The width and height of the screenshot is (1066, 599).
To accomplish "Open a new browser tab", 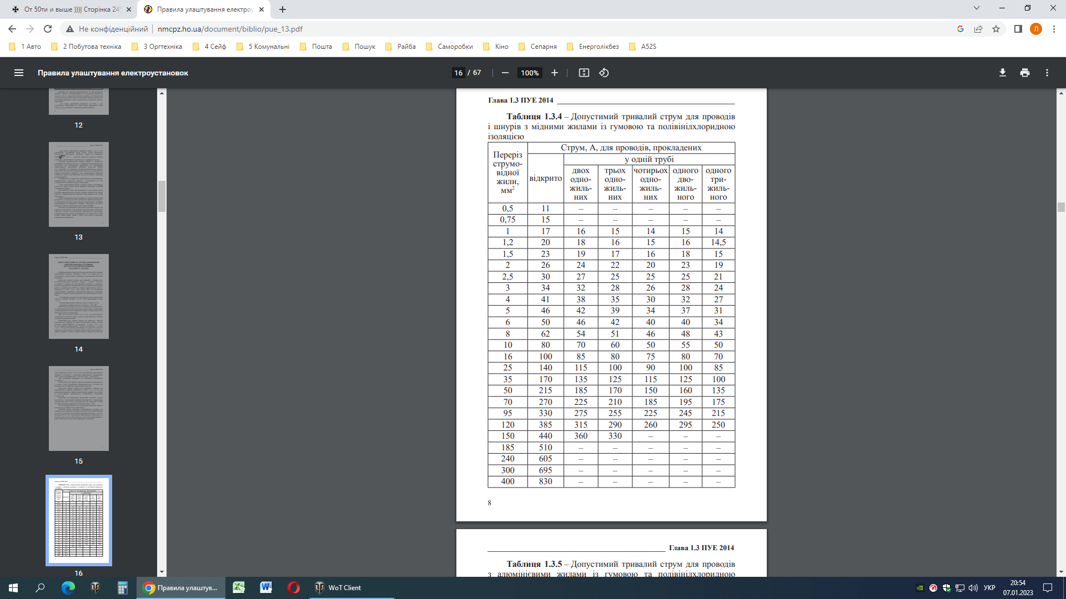I will [283, 9].
